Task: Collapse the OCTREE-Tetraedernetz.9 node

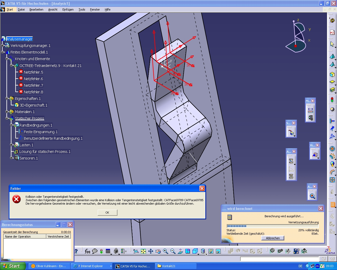Action: (x=12, y=65)
